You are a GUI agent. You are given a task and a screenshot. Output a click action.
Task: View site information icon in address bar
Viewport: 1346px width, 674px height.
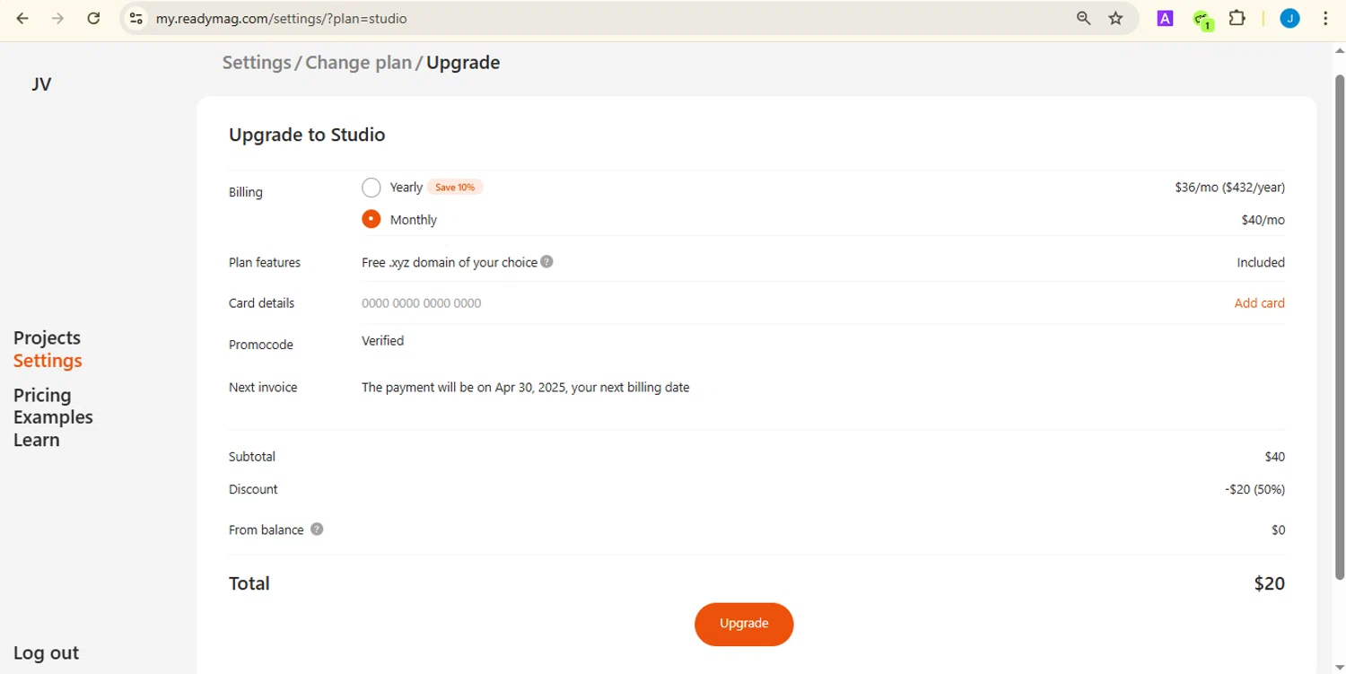[135, 18]
